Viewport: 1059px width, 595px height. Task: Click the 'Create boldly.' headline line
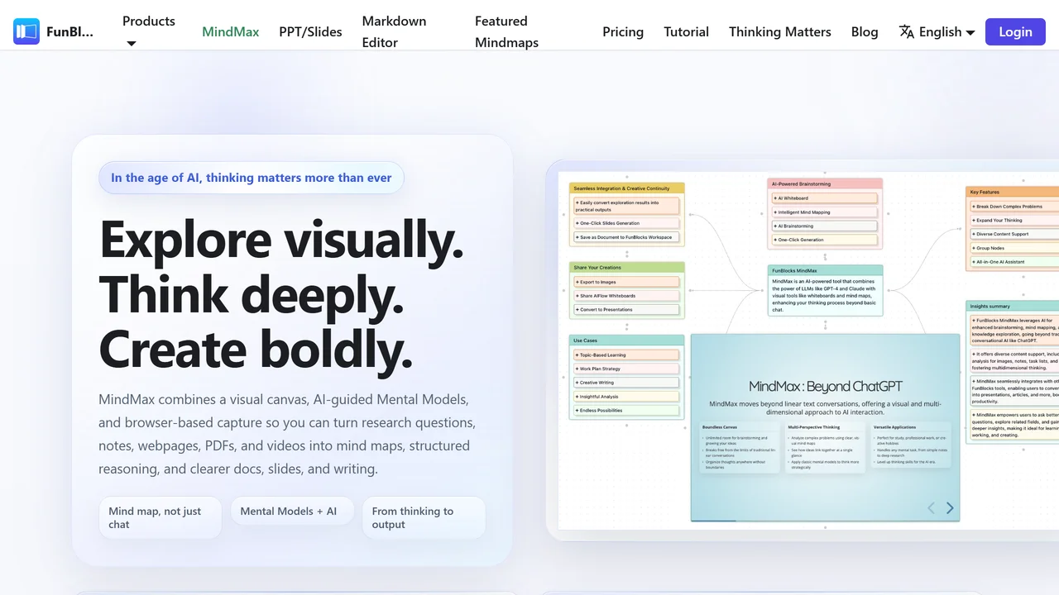(x=256, y=349)
